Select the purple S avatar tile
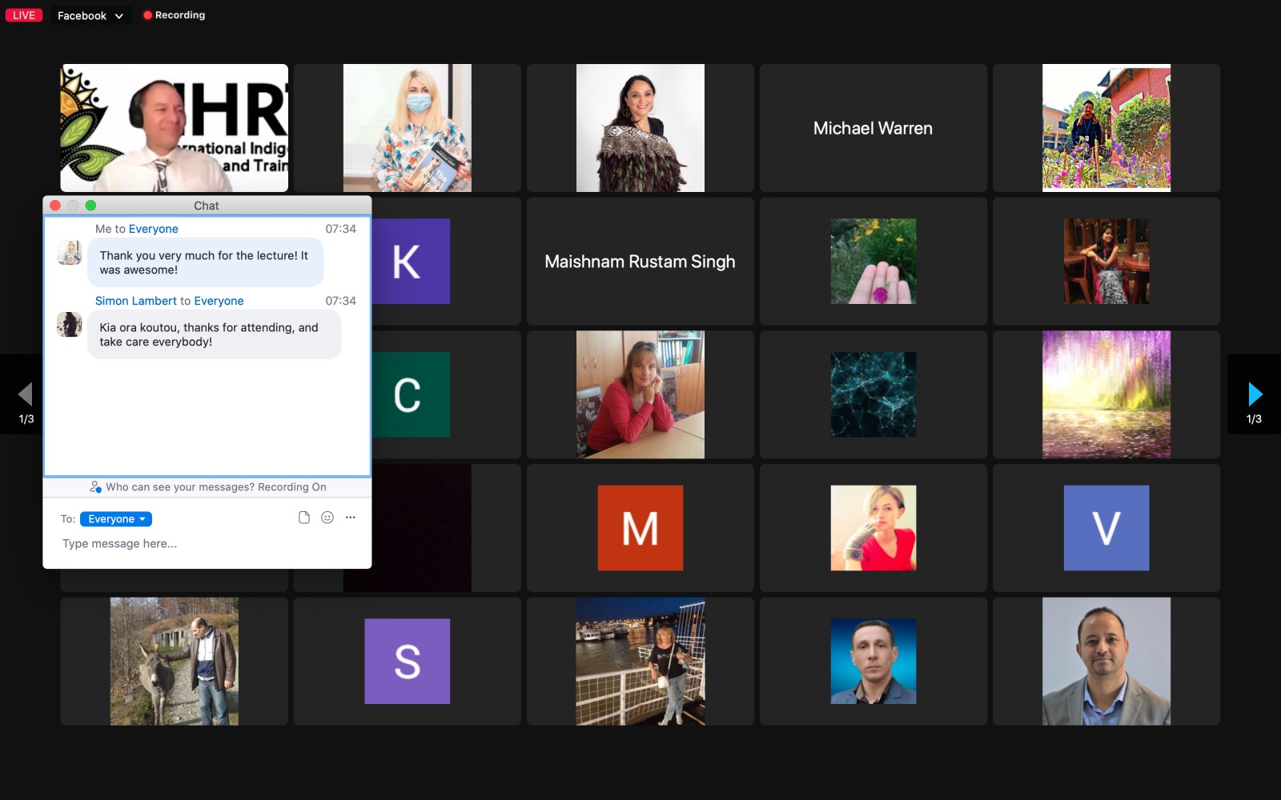1281x800 pixels. [407, 662]
